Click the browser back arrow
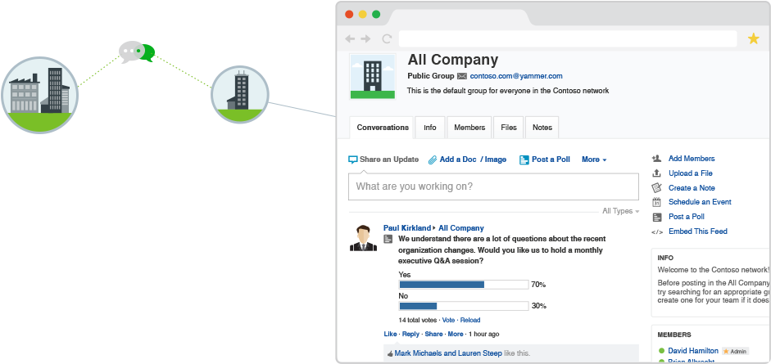771x364 pixels. point(350,38)
